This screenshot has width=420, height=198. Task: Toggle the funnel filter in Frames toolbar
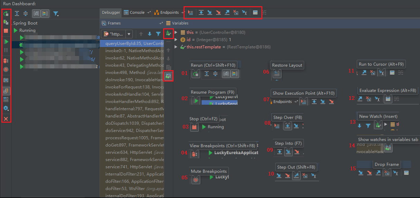[158, 34]
